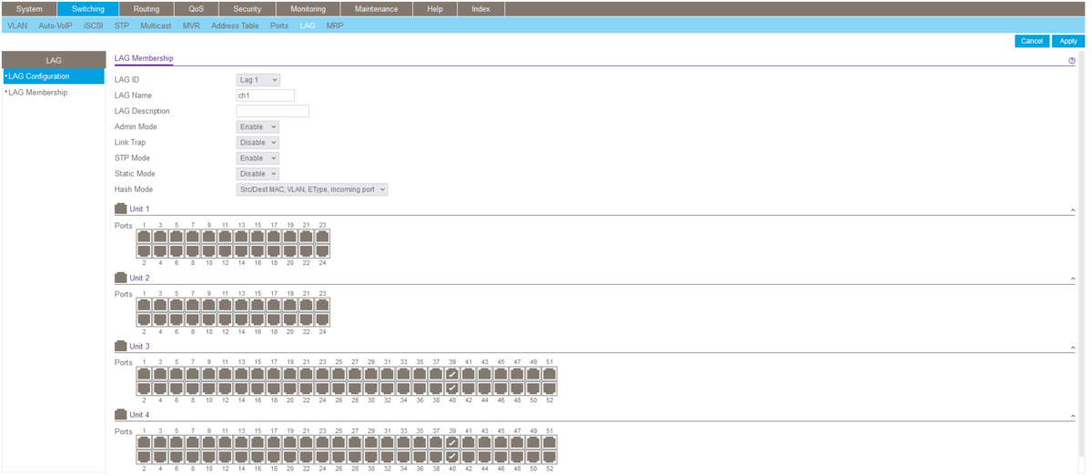Click the Cancel button
Image resolution: width=1092 pixels, height=476 pixels.
(1032, 41)
